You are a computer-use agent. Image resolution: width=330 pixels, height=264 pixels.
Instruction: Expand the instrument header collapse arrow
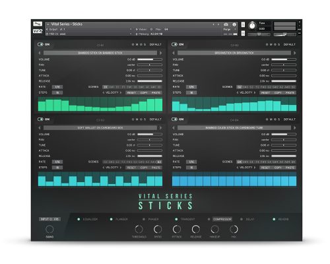[48, 24]
